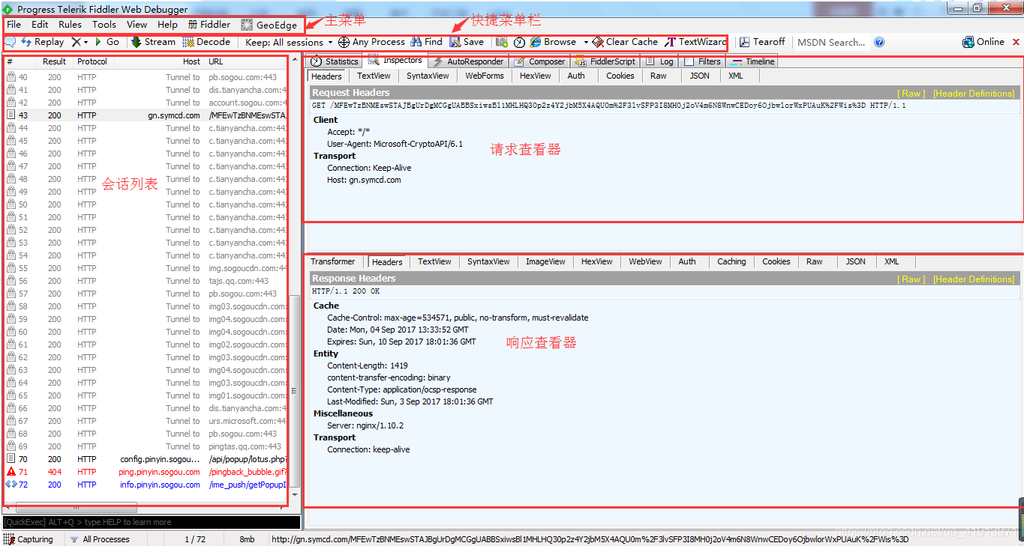Switch to the Log tab

(660, 61)
